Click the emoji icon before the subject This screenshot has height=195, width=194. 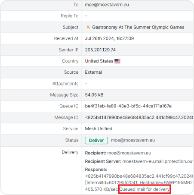(88, 27)
